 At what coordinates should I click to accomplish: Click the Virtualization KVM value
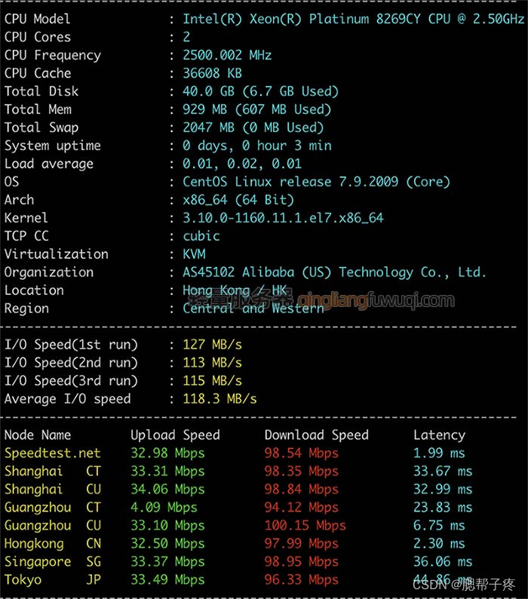click(x=194, y=254)
